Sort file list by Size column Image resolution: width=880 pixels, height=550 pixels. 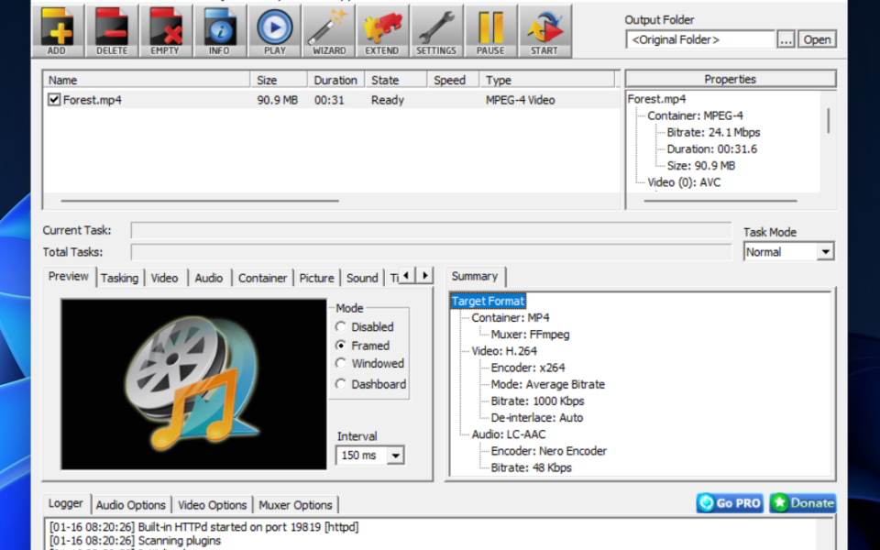pyautogui.click(x=279, y=81)
